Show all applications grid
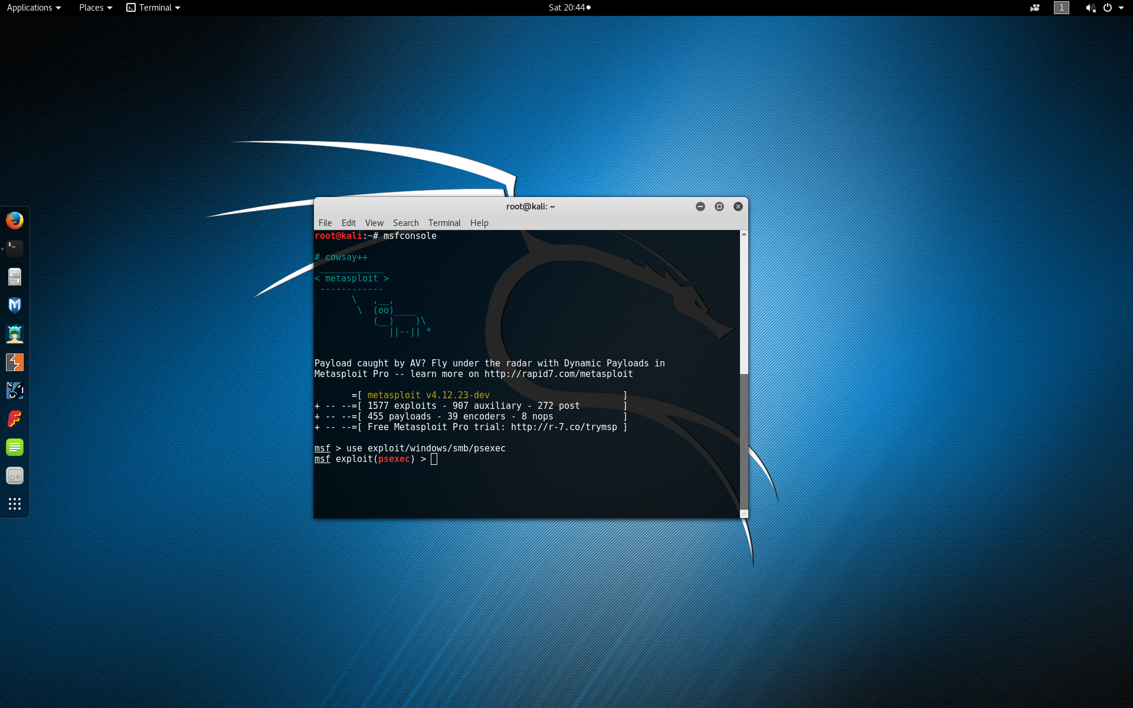Viewport: 1133px width, 708px height. [x=15, y=504]
